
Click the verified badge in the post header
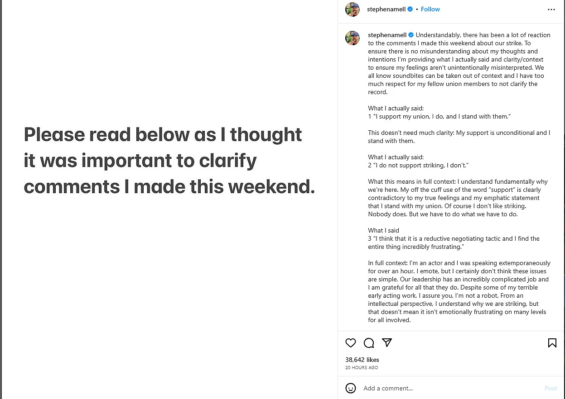pyautogui.click(x=410, y=9)
